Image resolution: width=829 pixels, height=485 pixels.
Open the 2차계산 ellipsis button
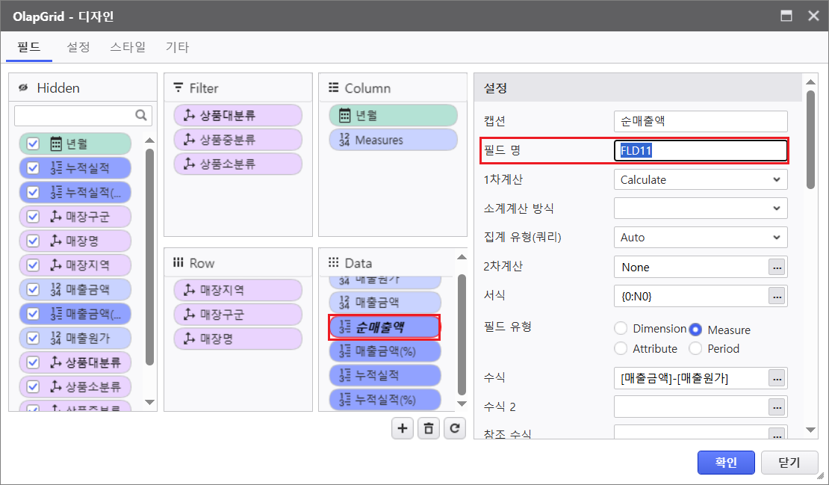(x=777, y=267)
